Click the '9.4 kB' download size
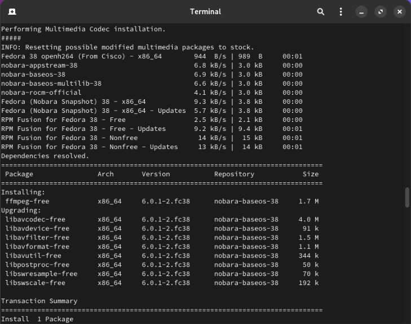The height and width of the screenshot is (324, 411). pos(250,129)
